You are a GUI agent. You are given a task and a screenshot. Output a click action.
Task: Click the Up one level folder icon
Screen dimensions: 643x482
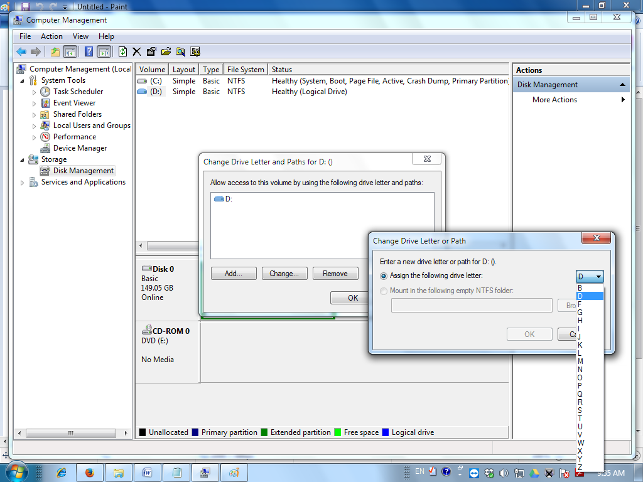55,51
